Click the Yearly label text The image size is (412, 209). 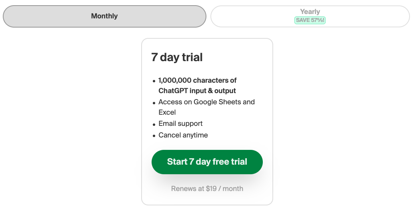click(x=310, y=12)
